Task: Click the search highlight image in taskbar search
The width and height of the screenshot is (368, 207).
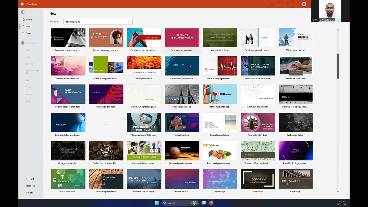Action: pyautogui.click(x=195, y=203)
